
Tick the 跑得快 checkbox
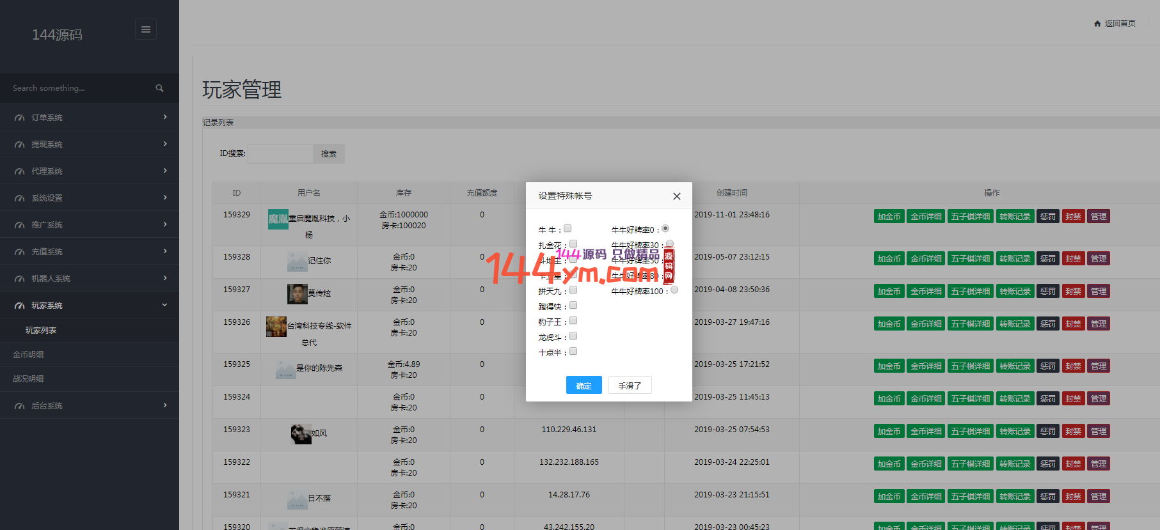(573, 306)
